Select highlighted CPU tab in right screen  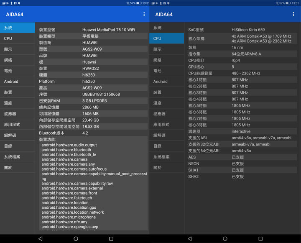[x=167, y=38]
